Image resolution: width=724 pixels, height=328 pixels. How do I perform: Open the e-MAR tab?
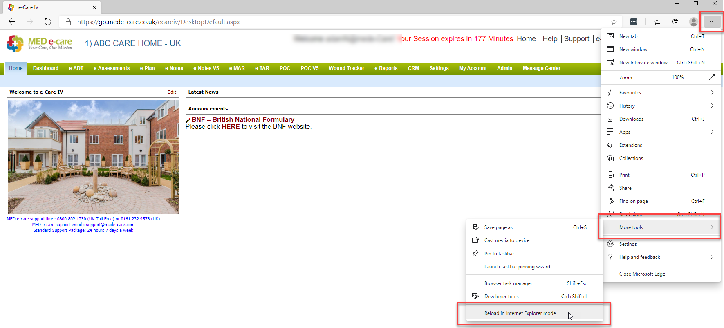pyautogui.click(x=237, y=68)
